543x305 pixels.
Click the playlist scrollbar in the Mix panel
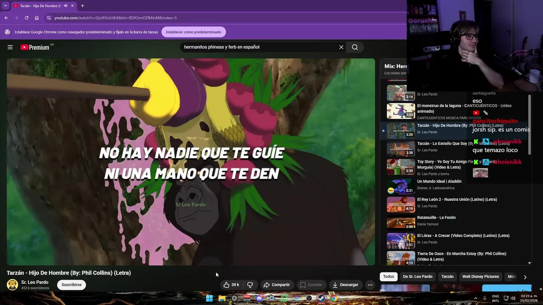[x=529, y=125]
